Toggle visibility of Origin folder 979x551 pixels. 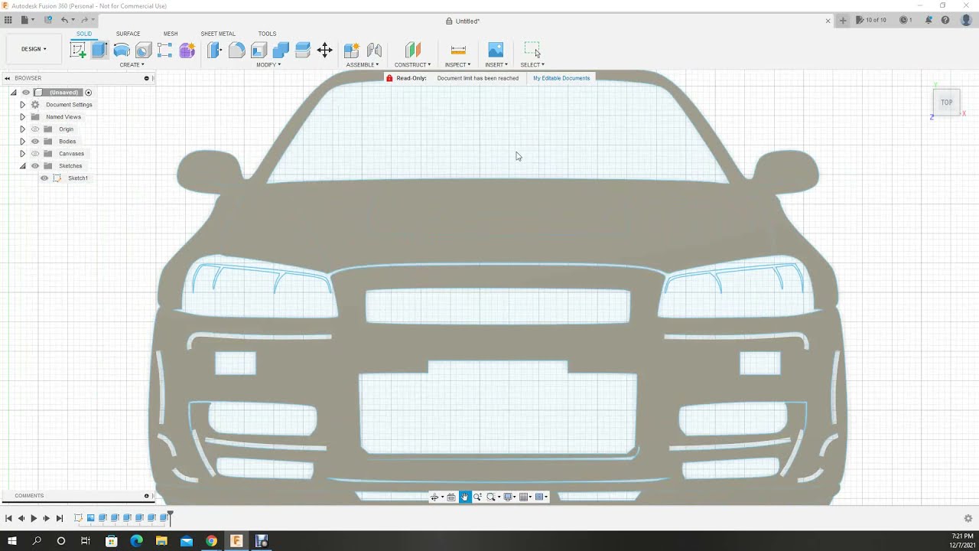click(x=35, y=129)
